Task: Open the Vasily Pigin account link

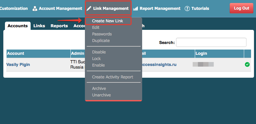Action: [x=18, y=65]
